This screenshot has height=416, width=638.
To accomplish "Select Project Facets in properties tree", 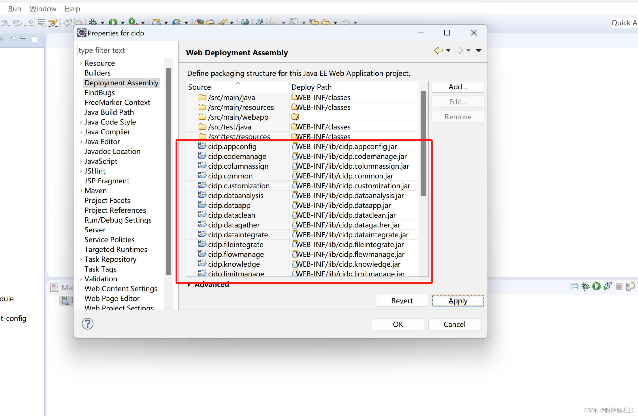I will (107, 200).
